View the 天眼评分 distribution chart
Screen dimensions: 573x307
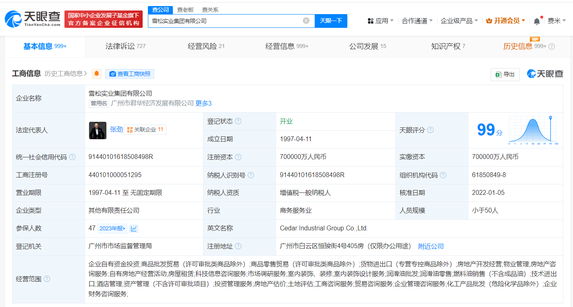533,130
